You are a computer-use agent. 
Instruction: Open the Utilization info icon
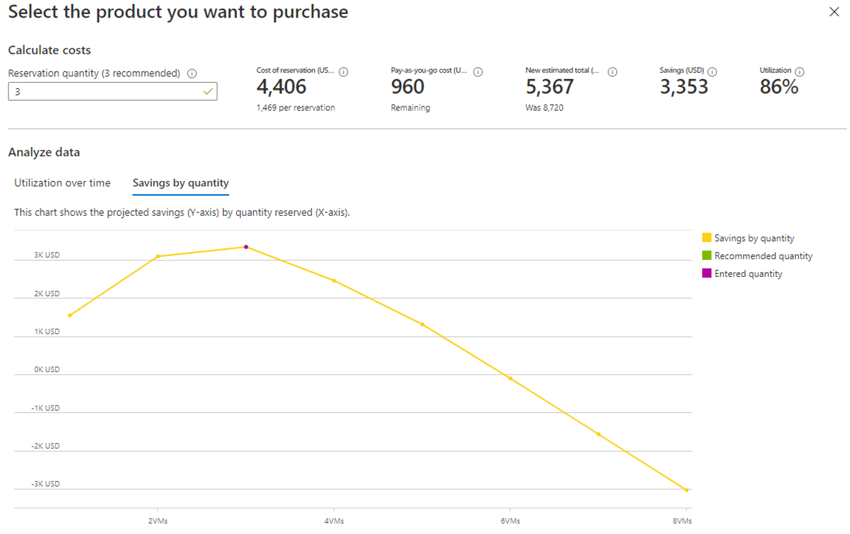point(800,72)
